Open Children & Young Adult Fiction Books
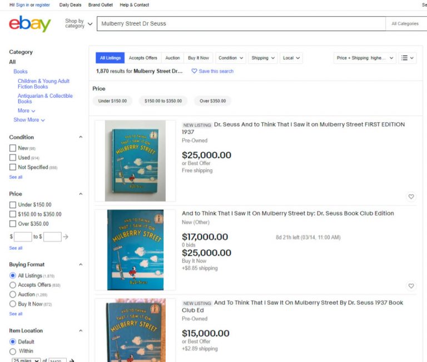 tap(43, 84)
